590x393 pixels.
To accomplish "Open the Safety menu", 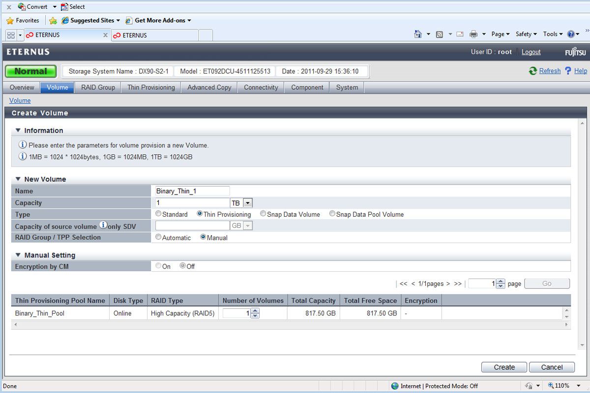I will click(526, 34).
